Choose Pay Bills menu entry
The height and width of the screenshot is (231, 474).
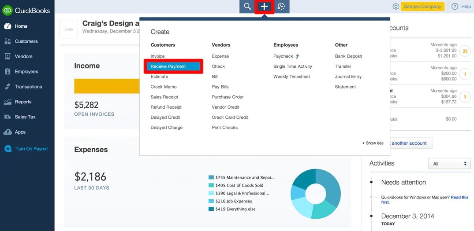click(220, 87)
